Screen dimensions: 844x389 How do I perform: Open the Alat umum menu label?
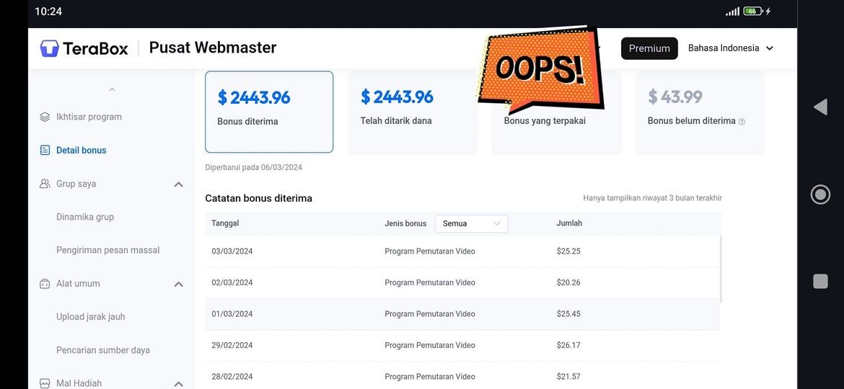[x=78, y=284]
